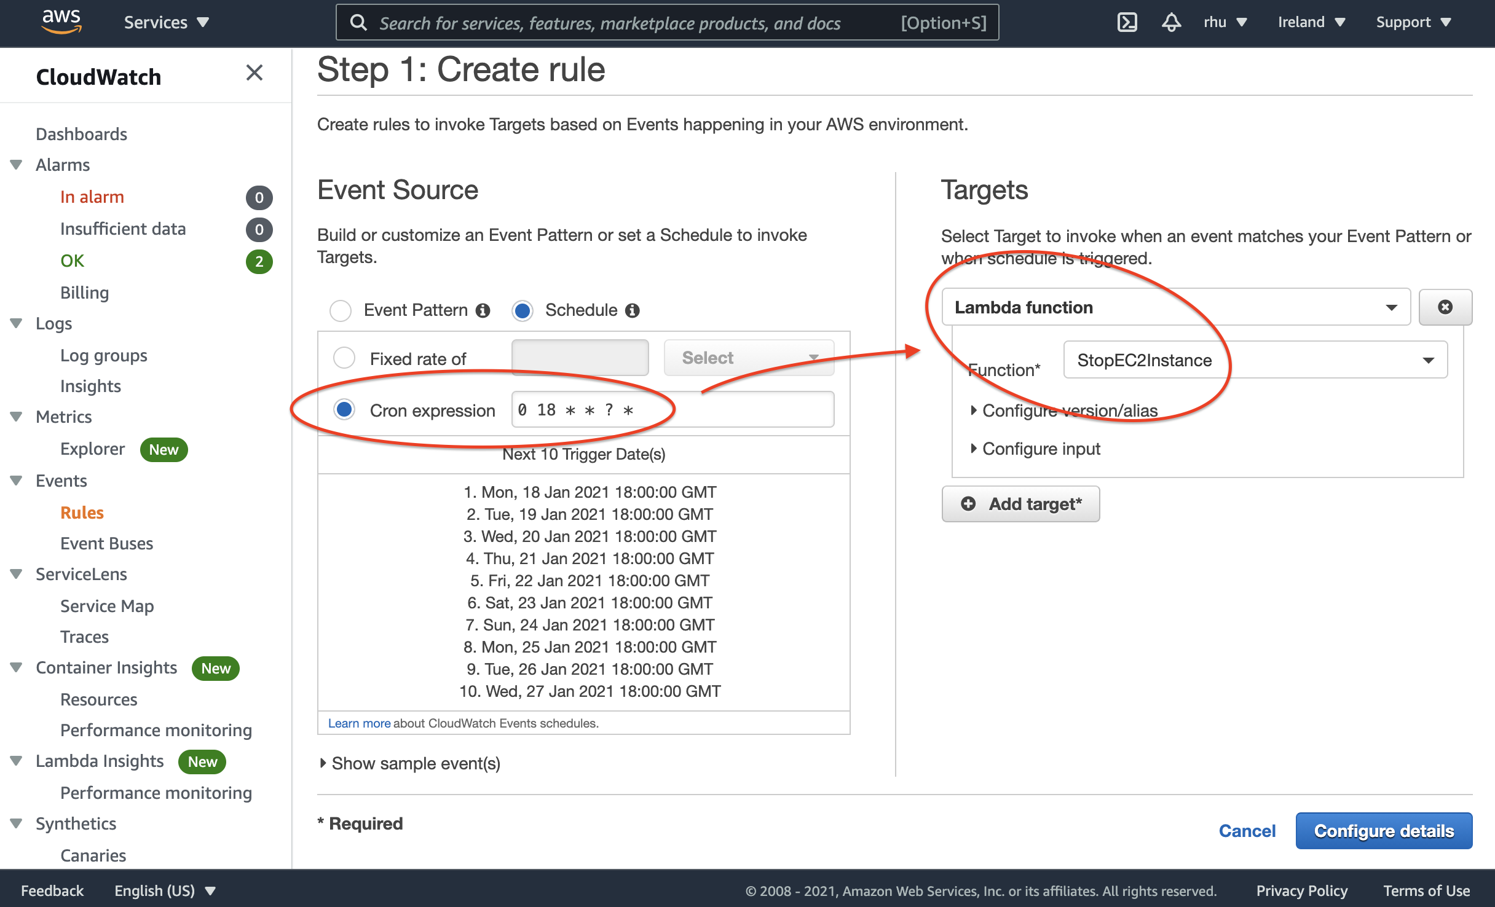Click the Feedback link in the footer
This screenshot has width=1495, height=907.
(x=52, y=890)
